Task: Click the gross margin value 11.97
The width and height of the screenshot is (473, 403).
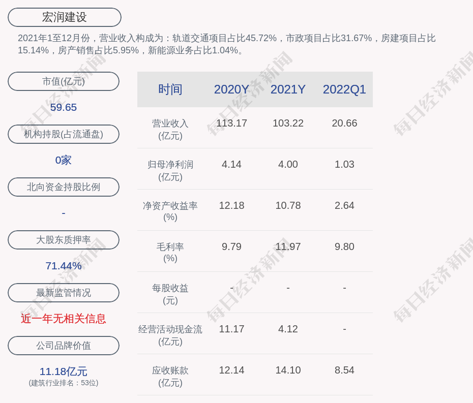Action: [x=288, y=246]
